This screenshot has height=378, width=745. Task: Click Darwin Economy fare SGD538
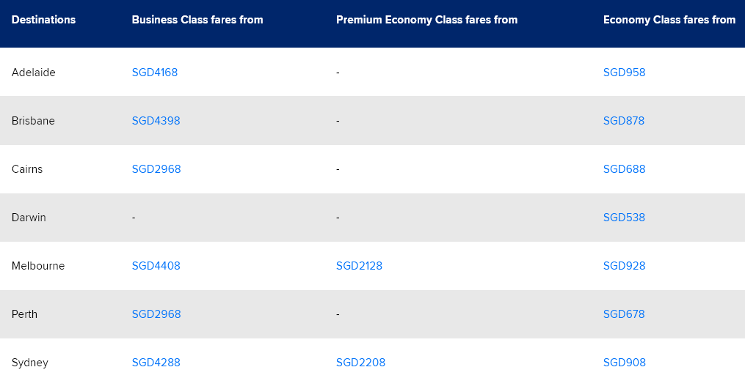point(624,218)
